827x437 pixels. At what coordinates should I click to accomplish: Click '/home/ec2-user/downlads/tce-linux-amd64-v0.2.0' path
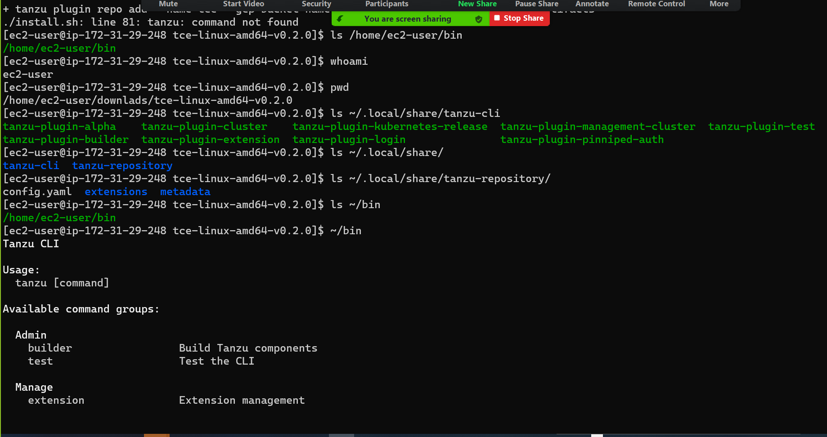tap(148, 100)
